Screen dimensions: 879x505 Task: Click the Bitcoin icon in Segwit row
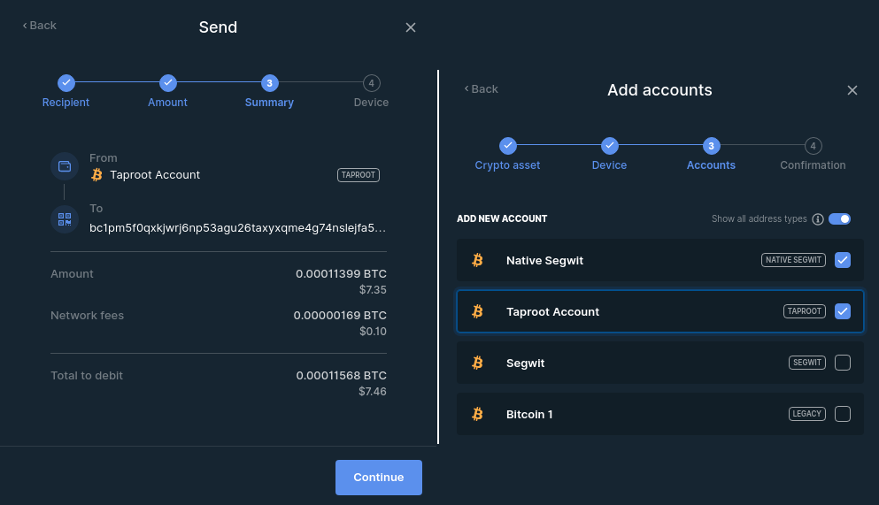[477, 363]
